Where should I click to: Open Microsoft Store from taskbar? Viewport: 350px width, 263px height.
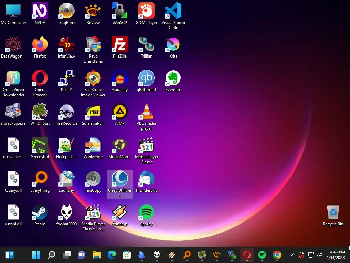click(x=126, y=255)
